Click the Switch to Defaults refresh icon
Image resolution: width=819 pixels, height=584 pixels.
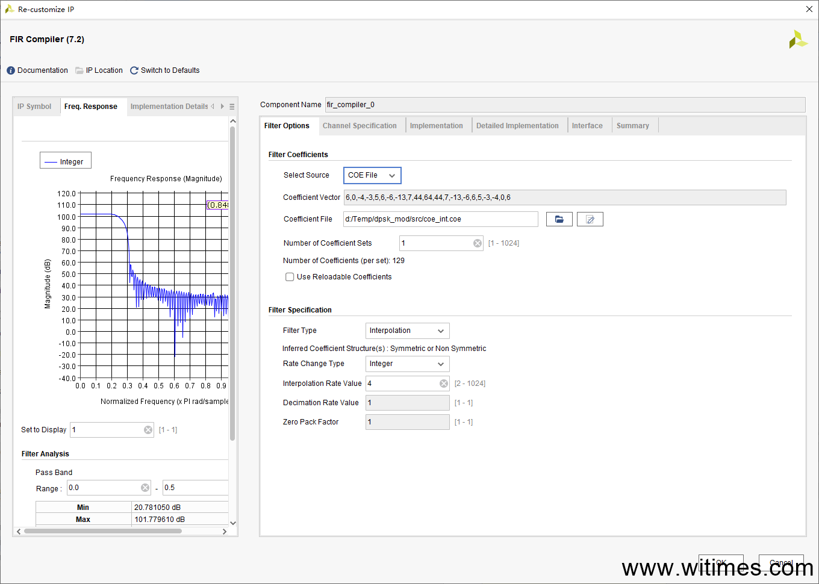tap(134, 70)
